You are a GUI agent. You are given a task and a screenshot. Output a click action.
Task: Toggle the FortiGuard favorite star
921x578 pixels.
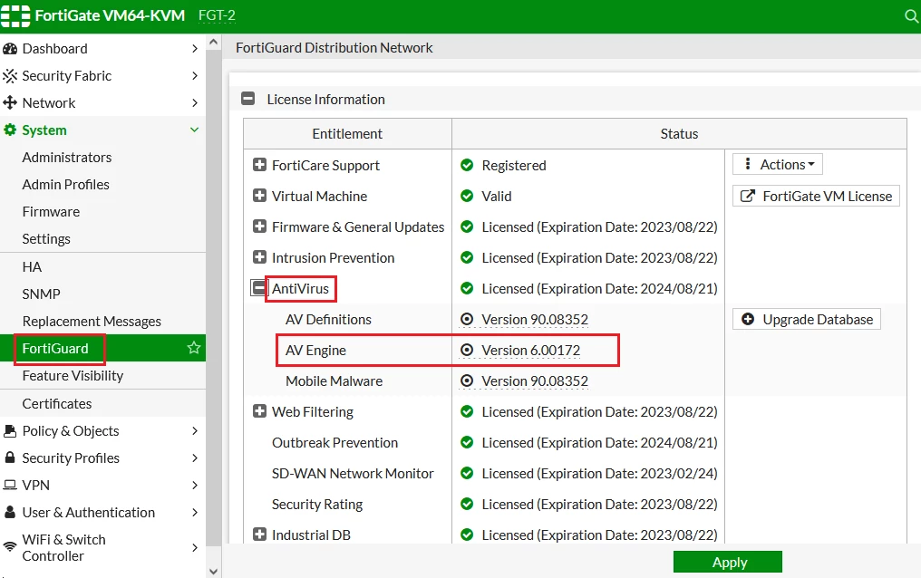coord(194,348)
